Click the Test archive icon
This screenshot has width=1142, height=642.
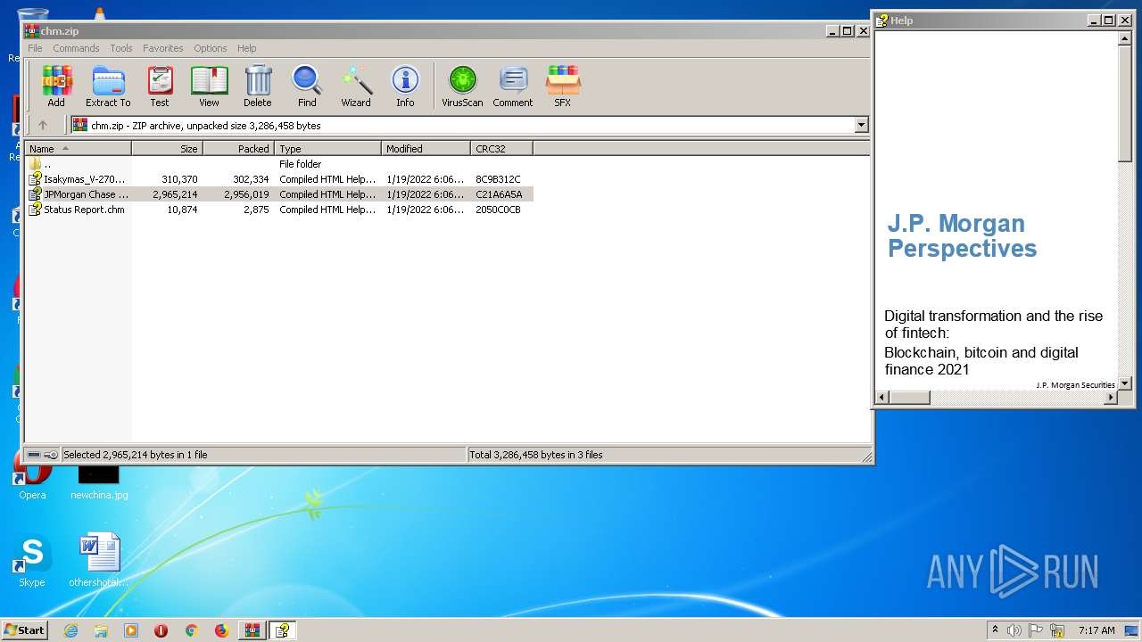[160, 86]
